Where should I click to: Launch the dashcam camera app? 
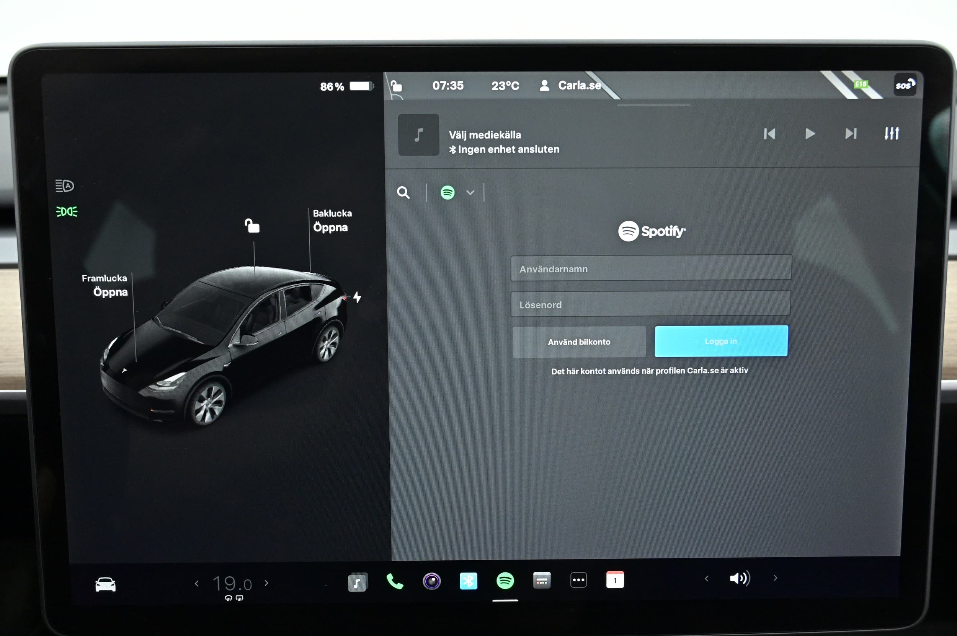(431, 581)
